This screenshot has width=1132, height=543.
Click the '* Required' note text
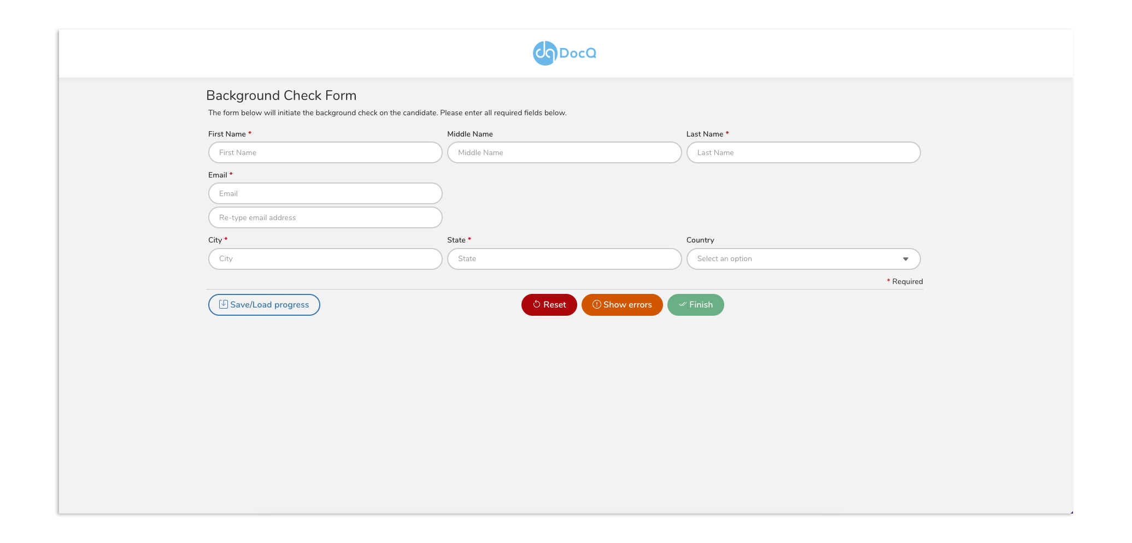point(905,281)
